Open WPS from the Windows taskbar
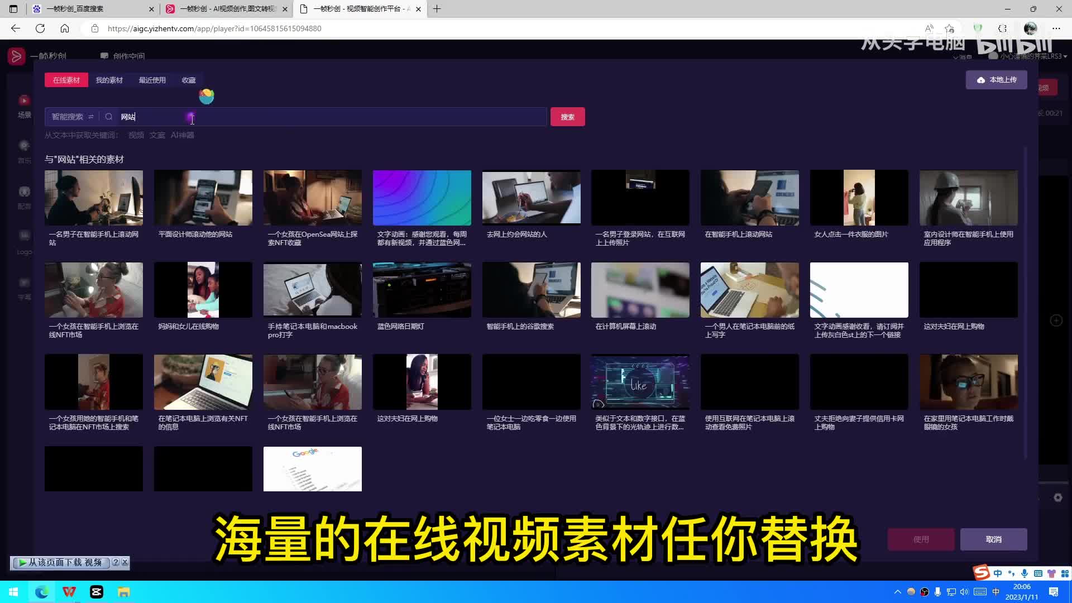 [69, 592]
